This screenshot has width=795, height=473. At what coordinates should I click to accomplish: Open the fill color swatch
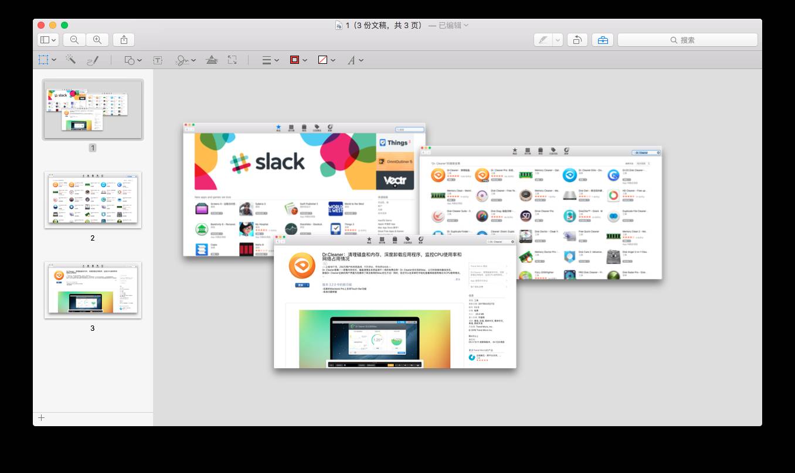pyautogui.click(x=326, y=60)
